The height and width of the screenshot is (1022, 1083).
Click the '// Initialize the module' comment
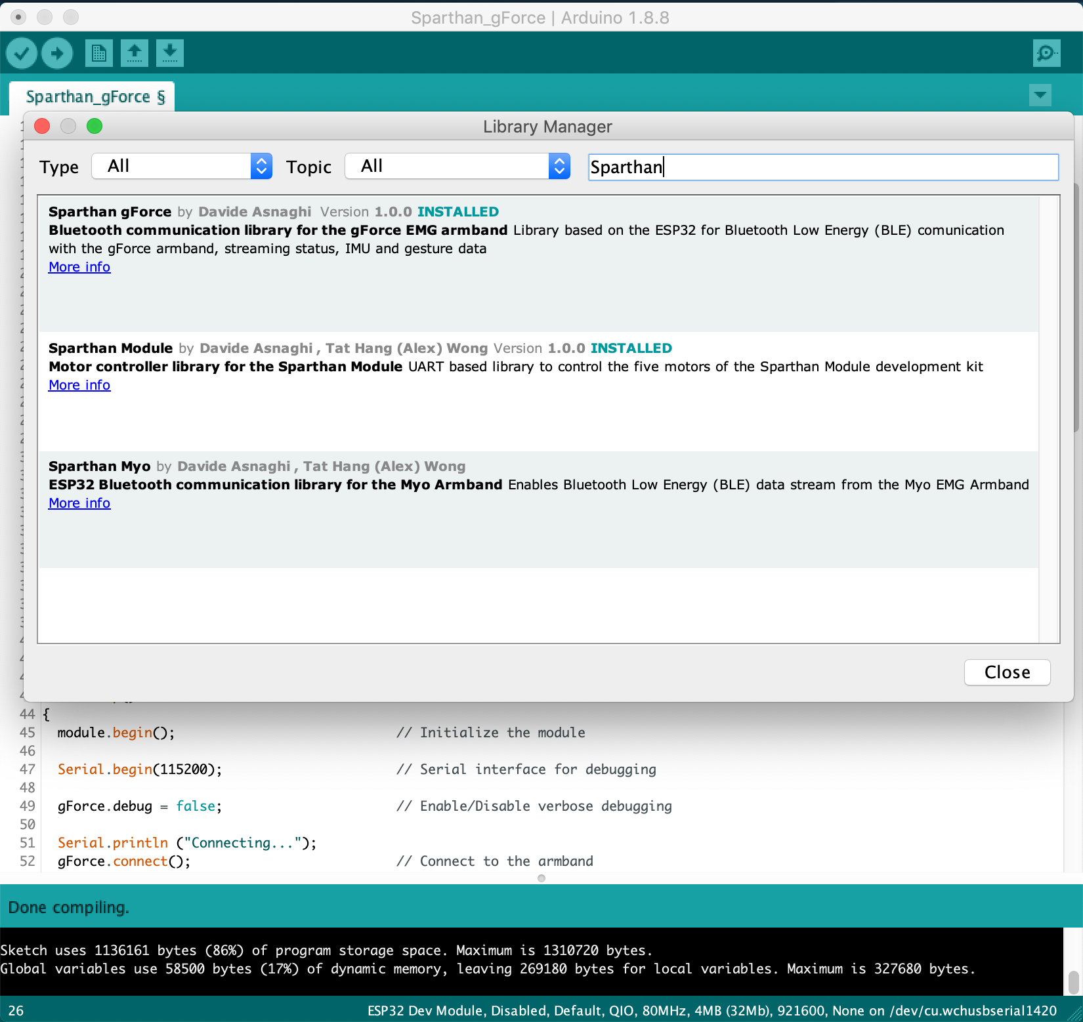[491, 733]
